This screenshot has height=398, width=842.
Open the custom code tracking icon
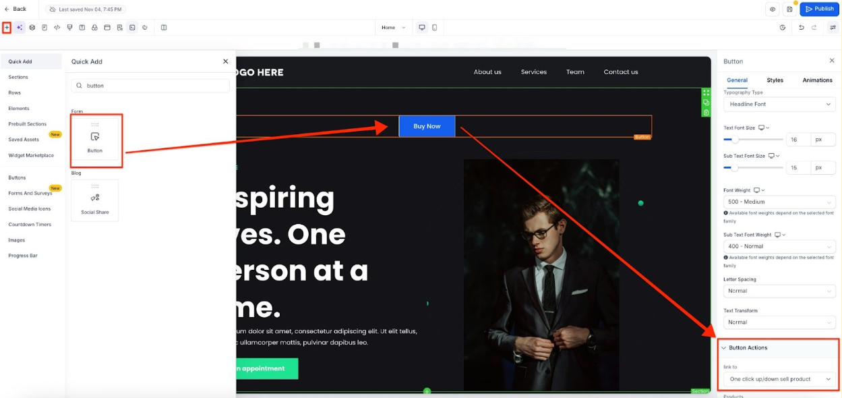coord(57,28)
